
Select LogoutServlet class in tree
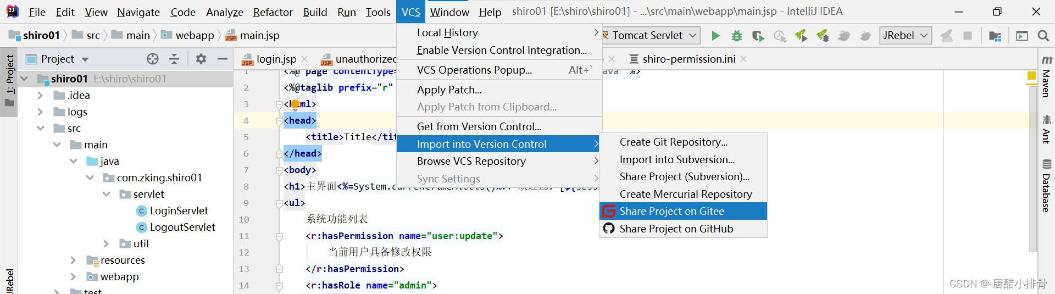pyautogui.click(x=176, y=228)
